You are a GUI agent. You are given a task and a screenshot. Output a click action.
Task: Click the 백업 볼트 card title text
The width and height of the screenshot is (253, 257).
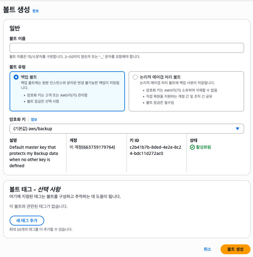point(29,77)
